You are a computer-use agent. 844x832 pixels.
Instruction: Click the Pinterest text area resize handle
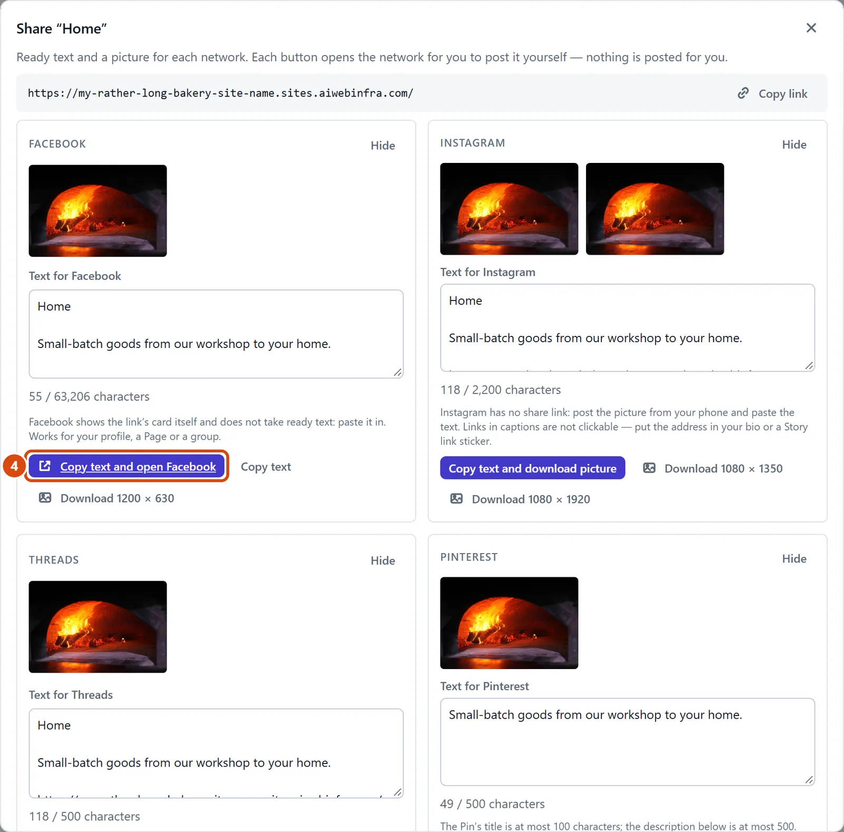809,780
